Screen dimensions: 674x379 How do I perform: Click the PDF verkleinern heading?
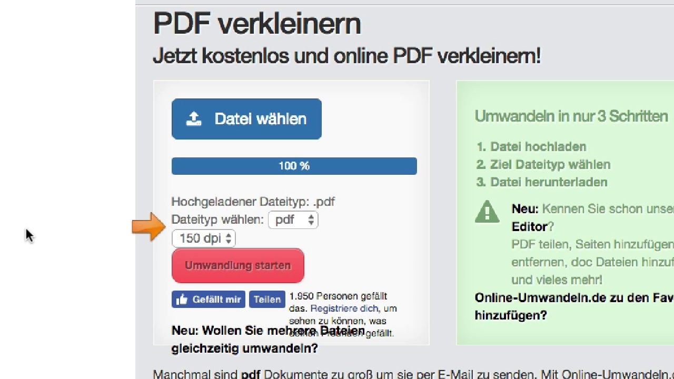point(257,23)
